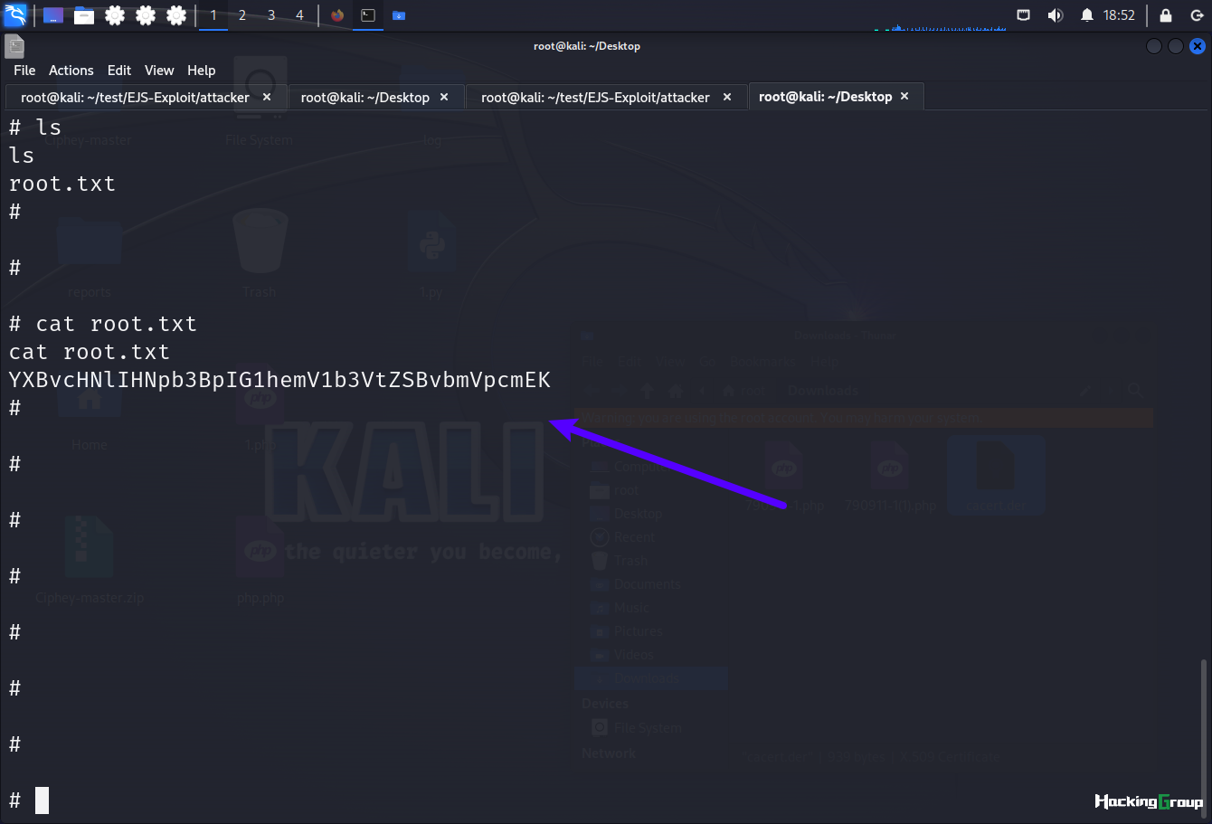This screenshot has width=1212, height=824.
Task: Click the echoed 'cat root.txt' line
Action: pyautogui.click(x=90, y=352)
